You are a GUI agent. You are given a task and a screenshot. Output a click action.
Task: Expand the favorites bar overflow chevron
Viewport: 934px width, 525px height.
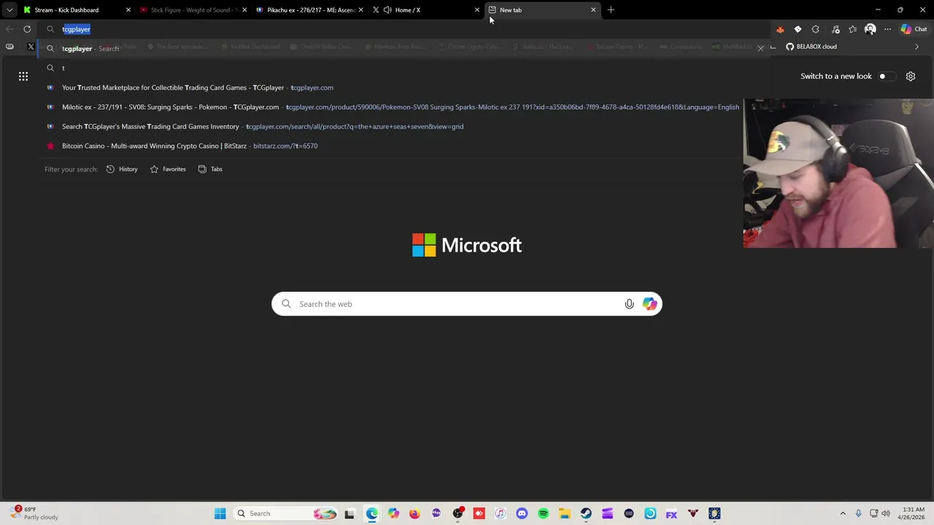[916, 47]
